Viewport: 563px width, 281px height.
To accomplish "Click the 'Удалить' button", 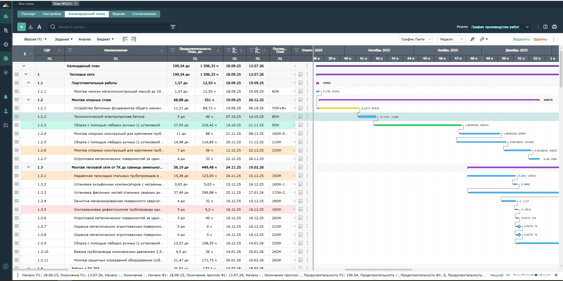I will point(540,39).
